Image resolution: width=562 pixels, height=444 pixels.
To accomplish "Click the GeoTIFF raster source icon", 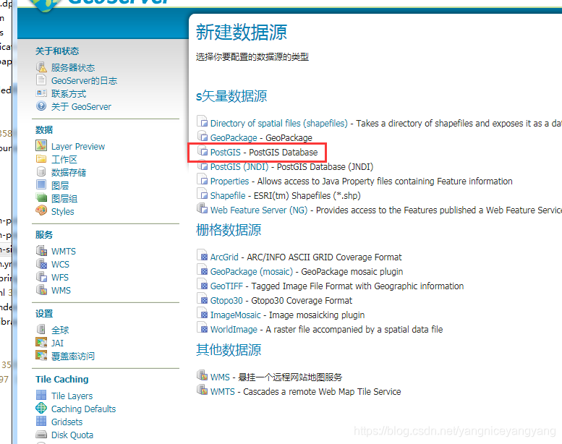I will tap(202, 284).
